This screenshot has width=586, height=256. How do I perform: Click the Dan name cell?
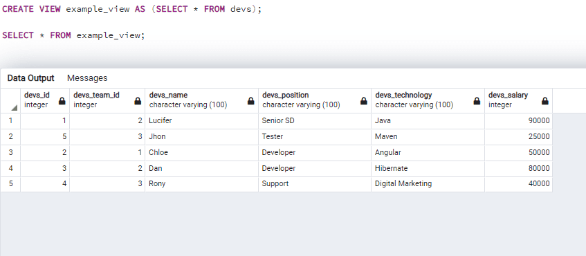[x=202, y=169]
